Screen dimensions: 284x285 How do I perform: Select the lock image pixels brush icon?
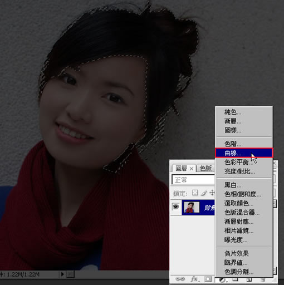204,193
